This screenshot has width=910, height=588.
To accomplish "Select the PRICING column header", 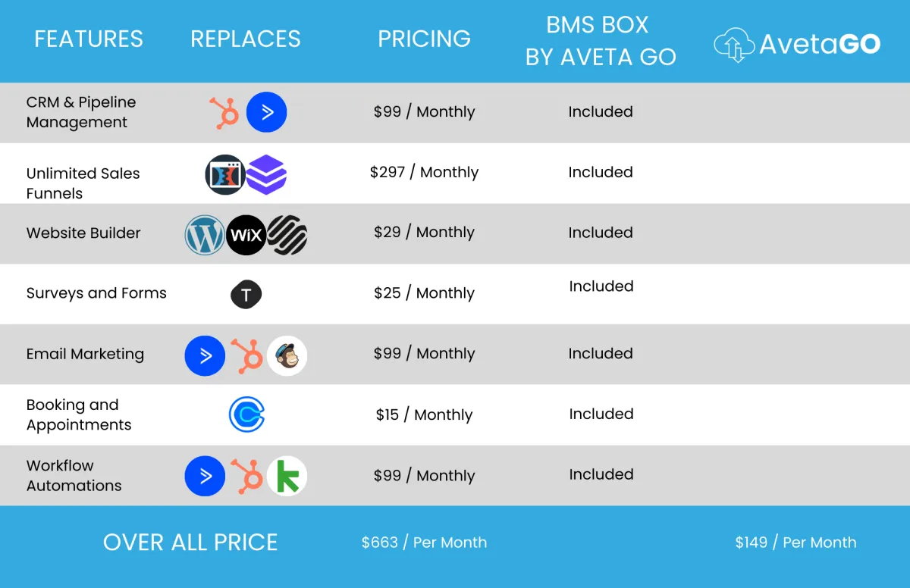I will click(x=424, y=39).
